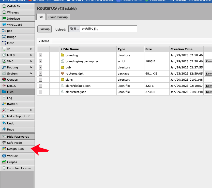The height and width of the screenshot is (188, 212).
Task: Toggle Safe Mode in the sidebar
Action: click(17, 143)
